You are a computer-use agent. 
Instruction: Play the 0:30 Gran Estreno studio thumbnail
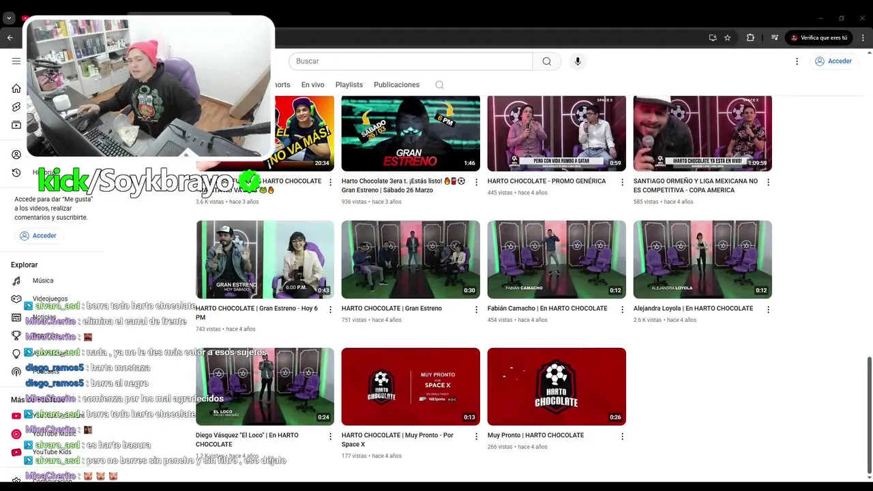click(411, 259)
